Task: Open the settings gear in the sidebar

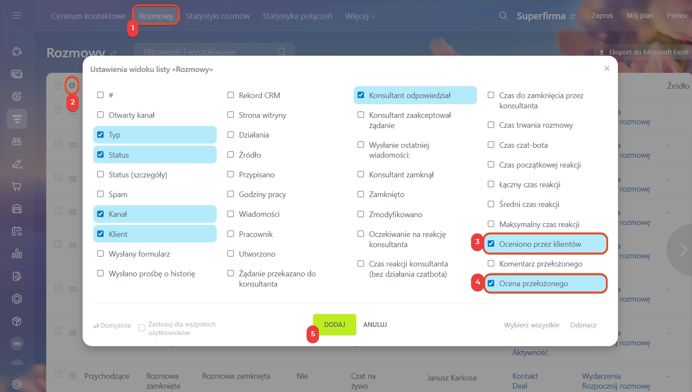Action: [17, 384]
